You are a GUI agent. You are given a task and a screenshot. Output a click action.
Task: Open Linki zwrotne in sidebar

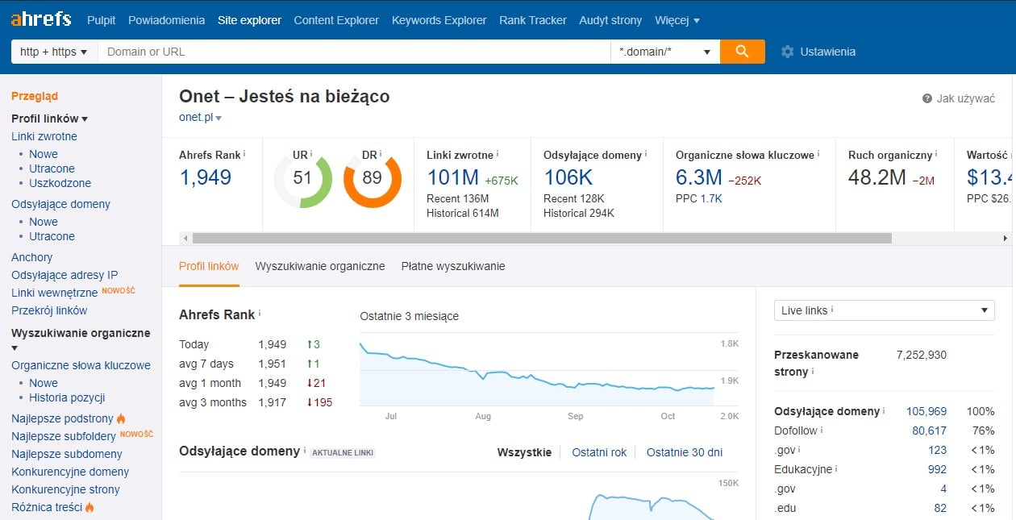(x=44, y=136)
